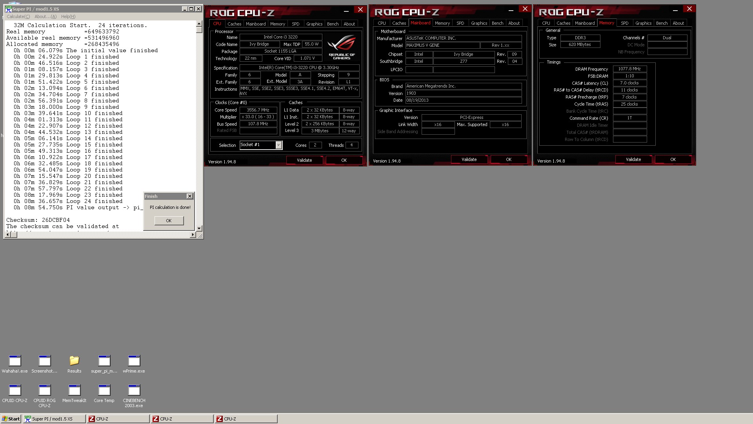
Task: Open the Socket #1 selection dropdown
Action: click(278, 145)
